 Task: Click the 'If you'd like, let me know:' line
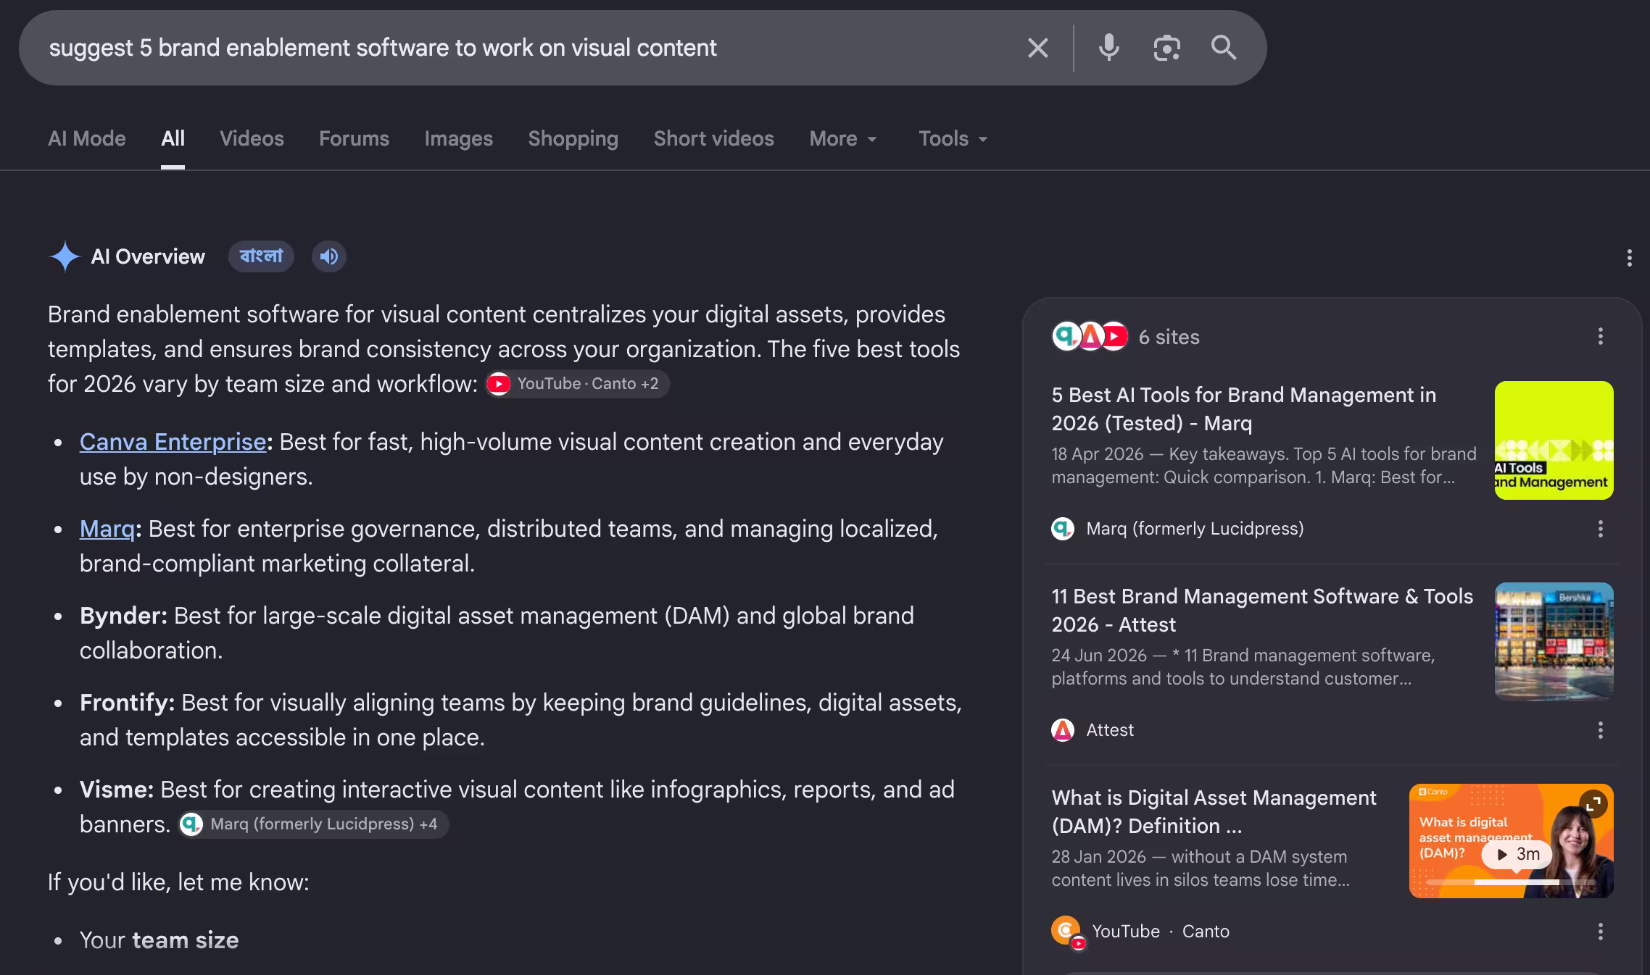(x=178, y=882)
